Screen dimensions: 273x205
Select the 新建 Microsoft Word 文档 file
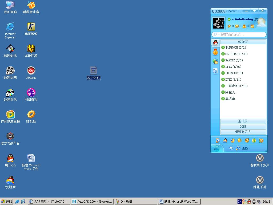31,162
